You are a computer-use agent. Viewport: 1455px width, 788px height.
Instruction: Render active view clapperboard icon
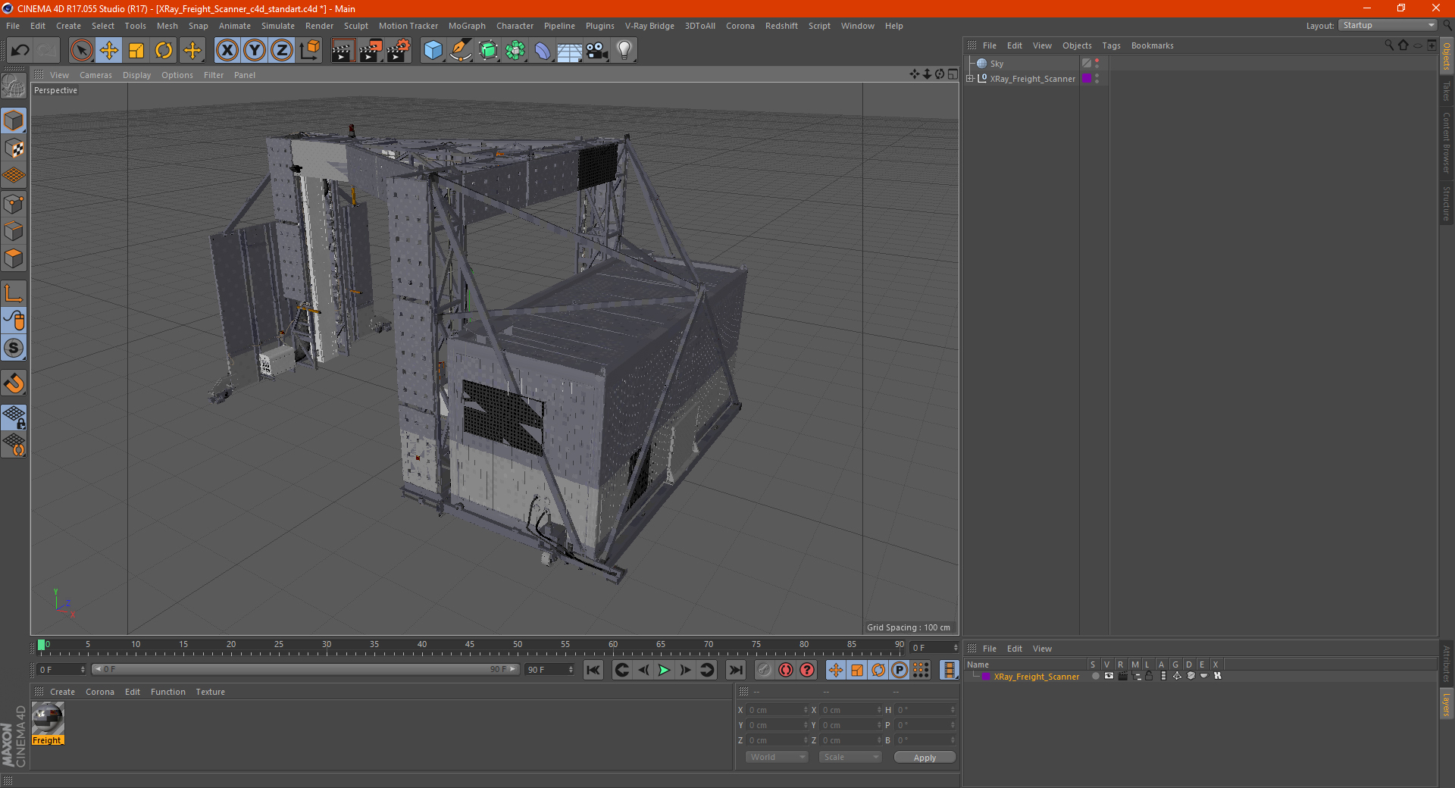coord(343,51)
